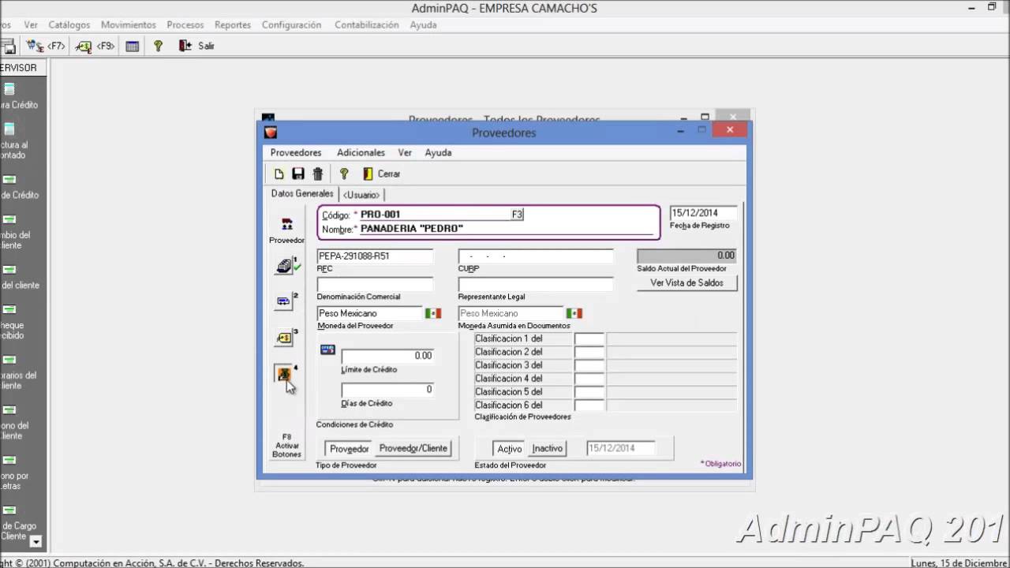Click the credit card icon in Condiciones de Crédito
Image resolution: width=1010 pixels, height=568 pixels.
pyautogui.click(x=327, y=349)
